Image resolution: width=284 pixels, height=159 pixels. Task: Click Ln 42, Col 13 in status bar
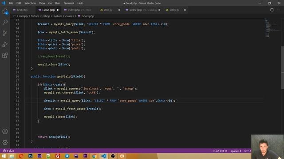220,151
